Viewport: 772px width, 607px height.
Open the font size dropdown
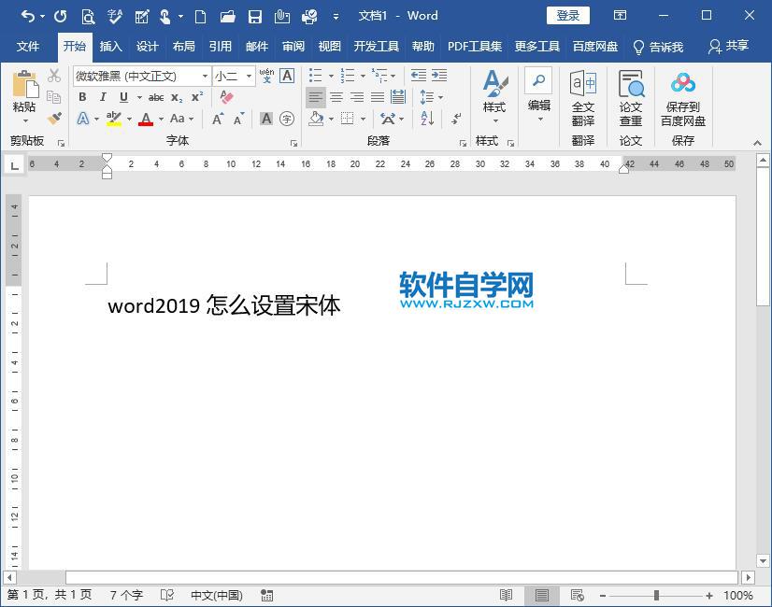tap(248, 76)
